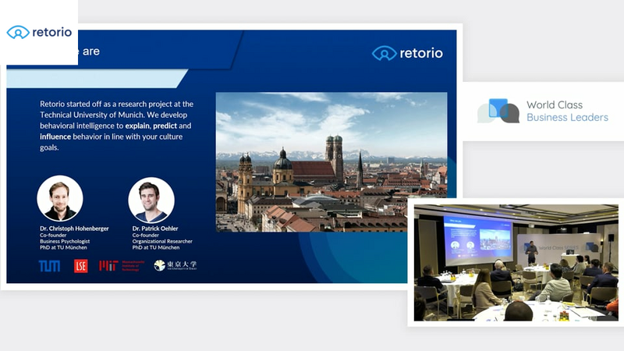Screen dimensions: 624x351
Task: Click the MIT logo on the slide
Action: pos(122,266)
